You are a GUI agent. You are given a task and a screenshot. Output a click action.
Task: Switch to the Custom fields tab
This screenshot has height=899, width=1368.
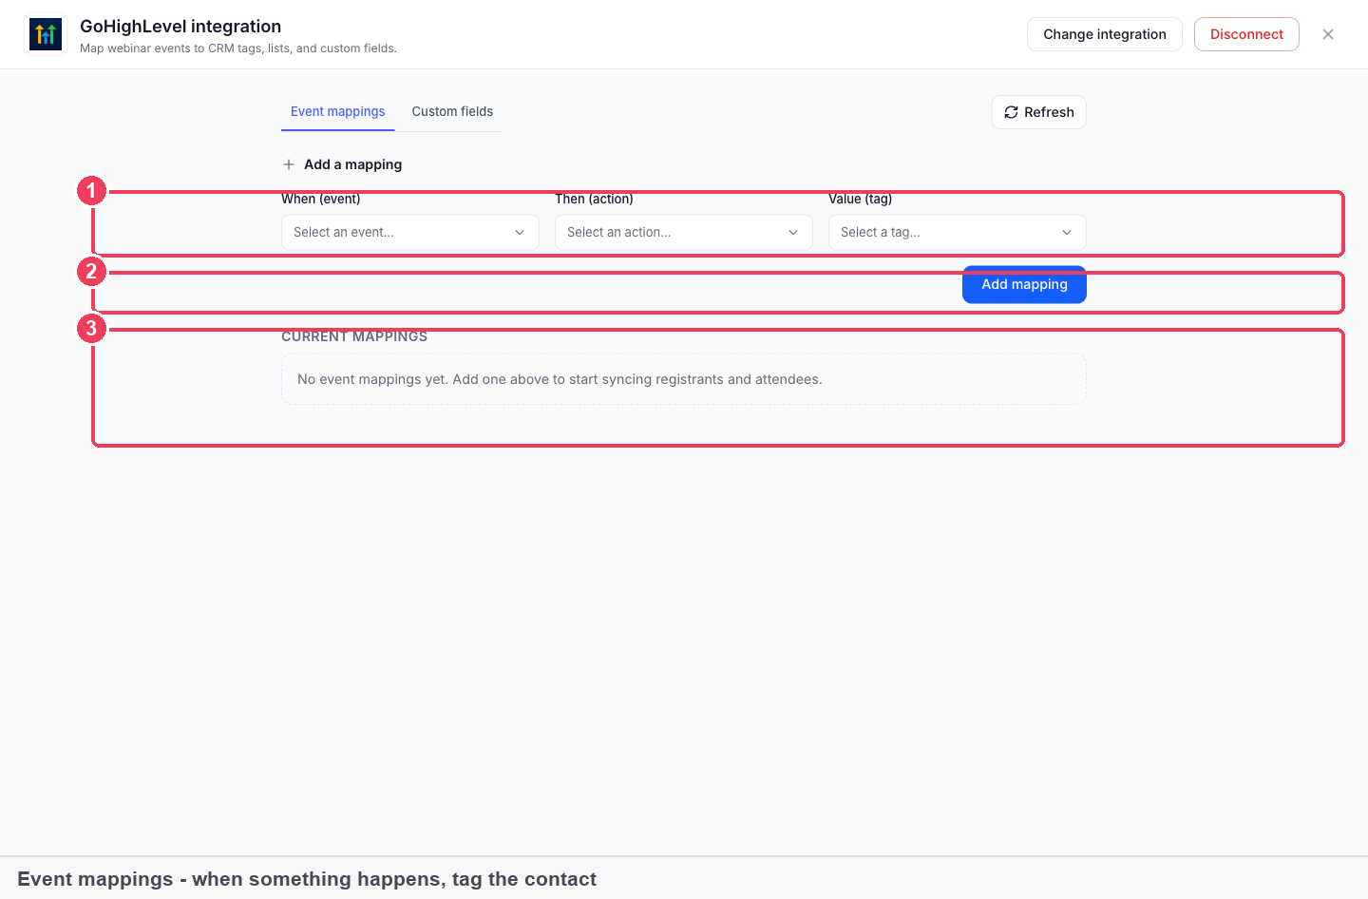452,112
